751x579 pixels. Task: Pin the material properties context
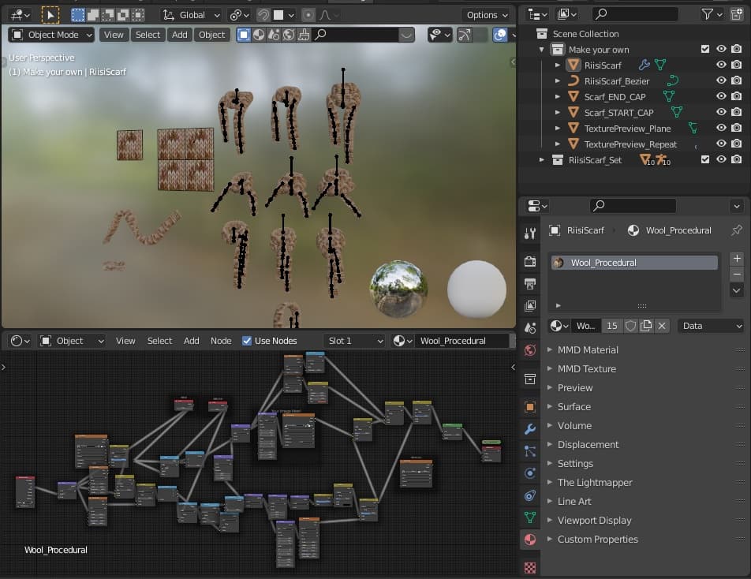[736, 230]
